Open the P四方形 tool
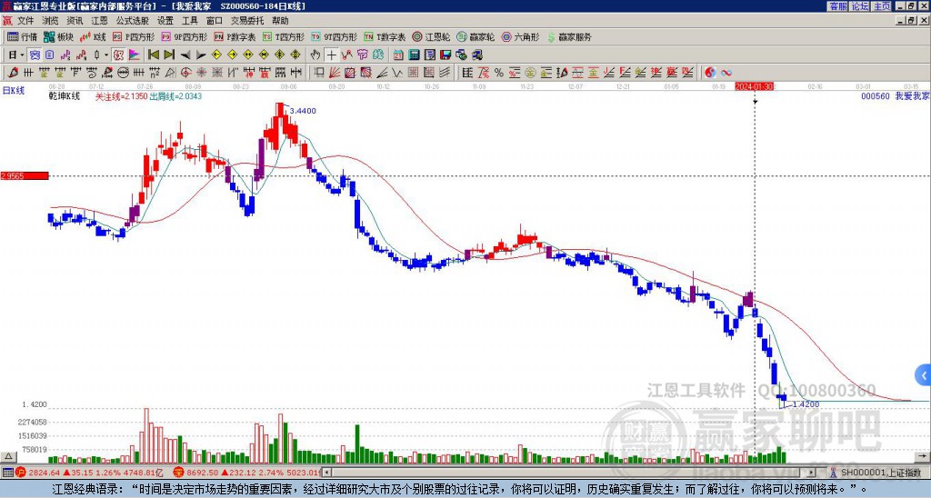 pyautogui.click(x=134, y=36)
